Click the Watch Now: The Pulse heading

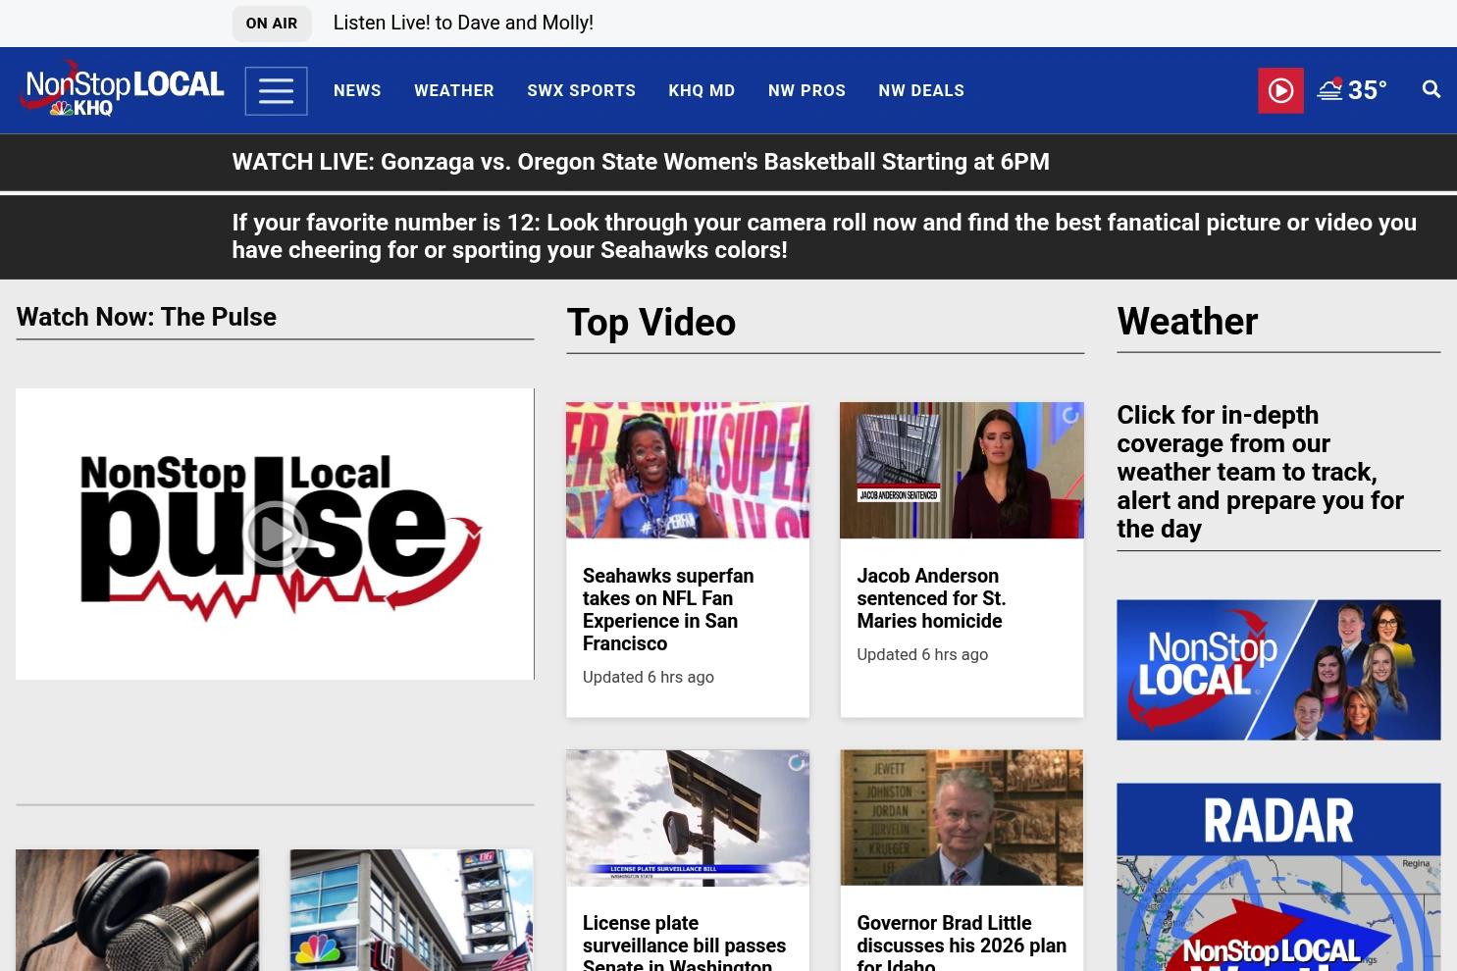point(146,317)
